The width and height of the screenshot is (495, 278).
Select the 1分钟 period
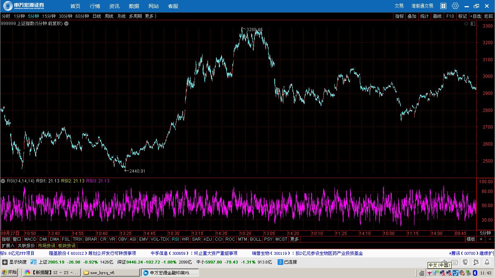pos(19,16)
